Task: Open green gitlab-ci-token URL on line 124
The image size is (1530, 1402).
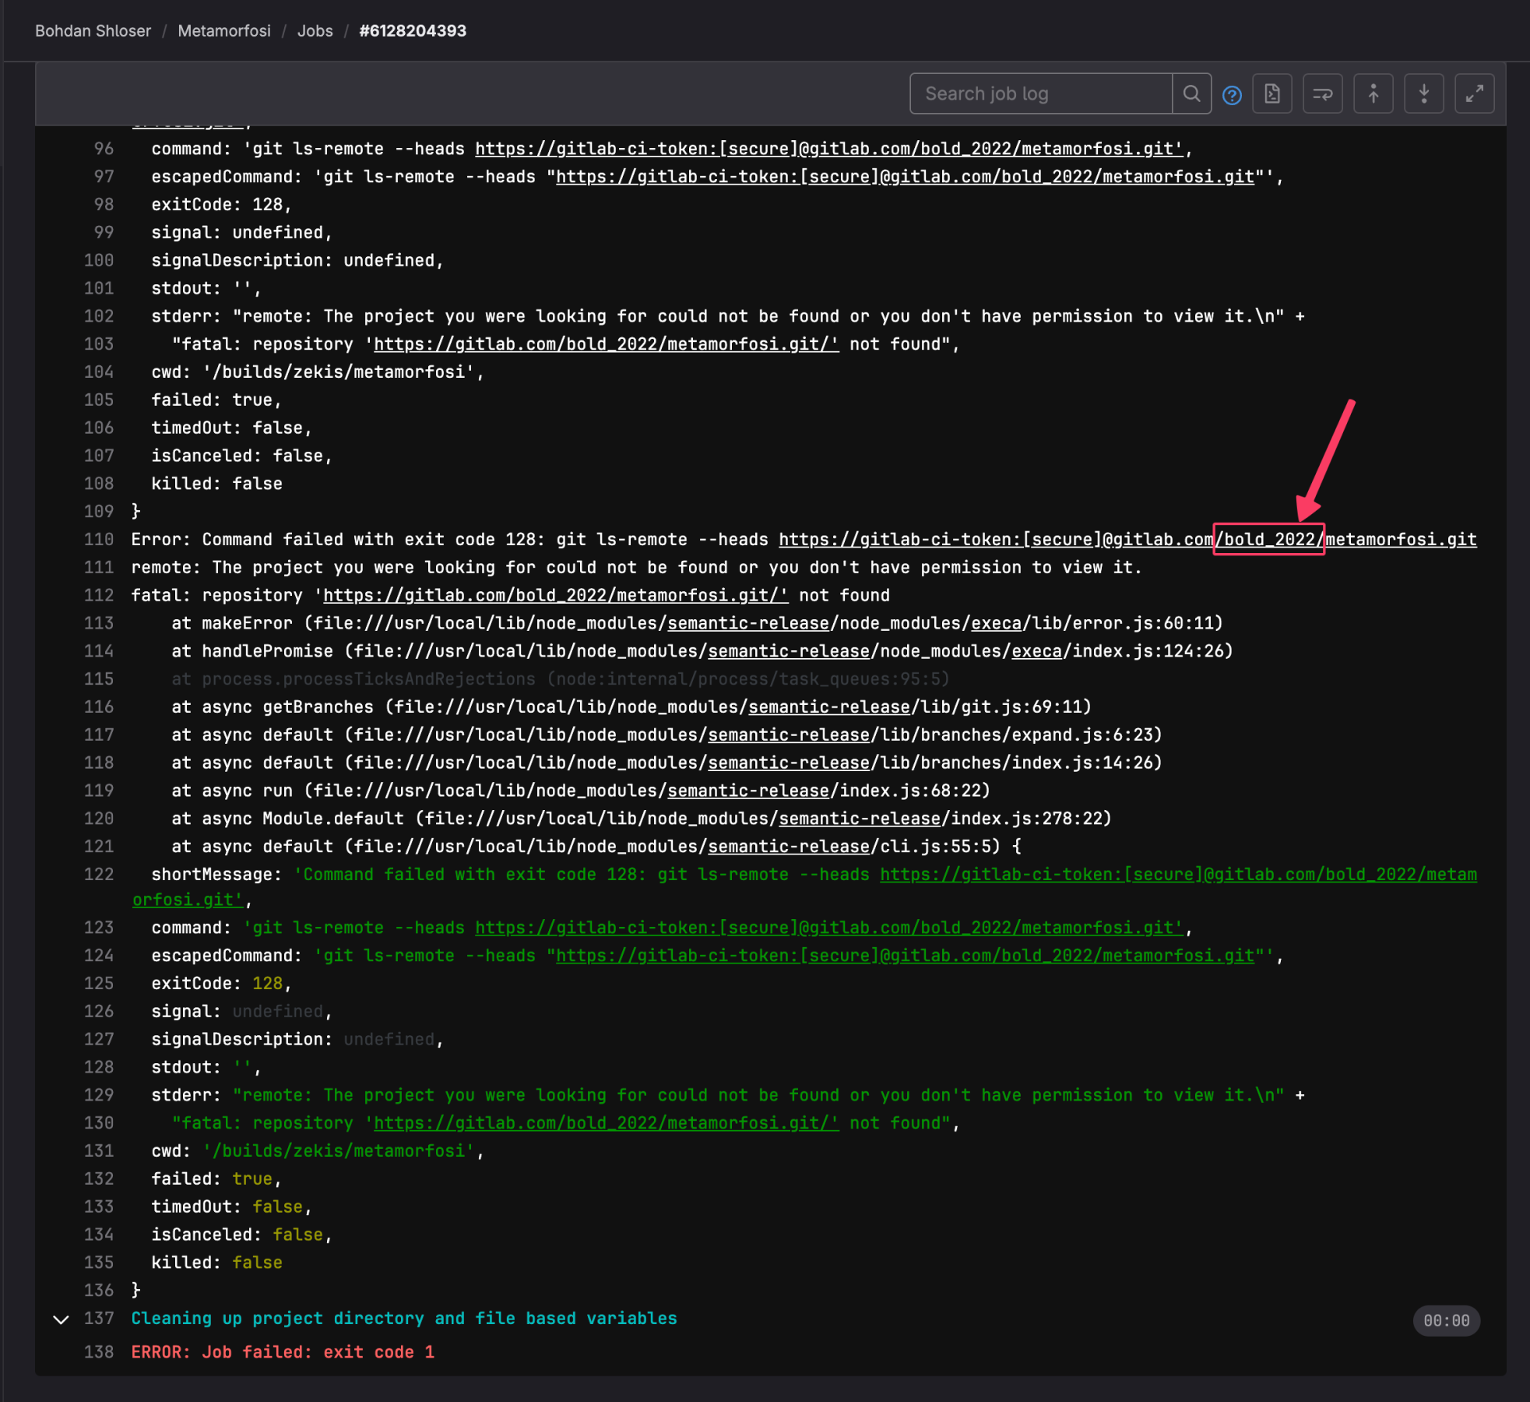Action: 906,956
